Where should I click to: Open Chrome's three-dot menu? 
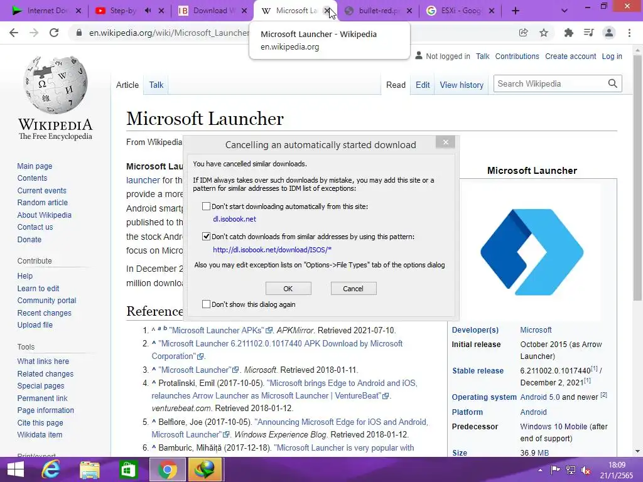[x=629, y=33]
